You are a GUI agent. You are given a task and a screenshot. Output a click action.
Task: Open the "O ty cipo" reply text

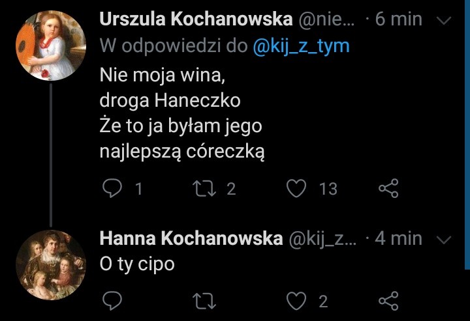pyautogui.click(x=137, y=264)
